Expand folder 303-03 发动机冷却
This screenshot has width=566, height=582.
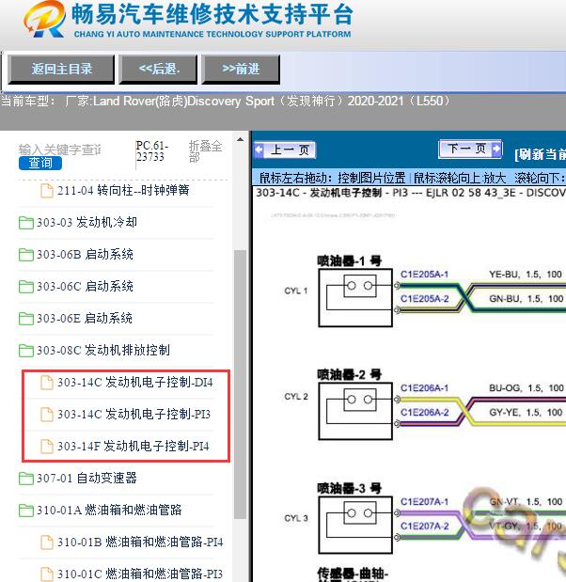point(86,222)
